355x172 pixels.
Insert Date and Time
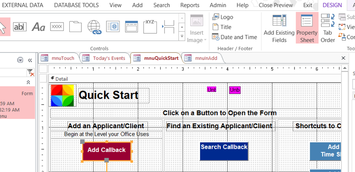coord(235,37)
